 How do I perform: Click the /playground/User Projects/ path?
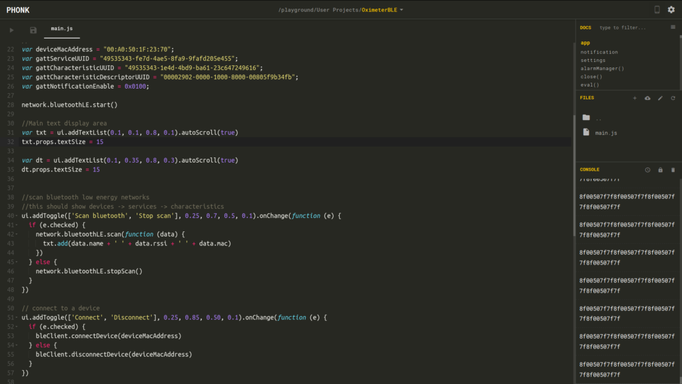(320, 10)
